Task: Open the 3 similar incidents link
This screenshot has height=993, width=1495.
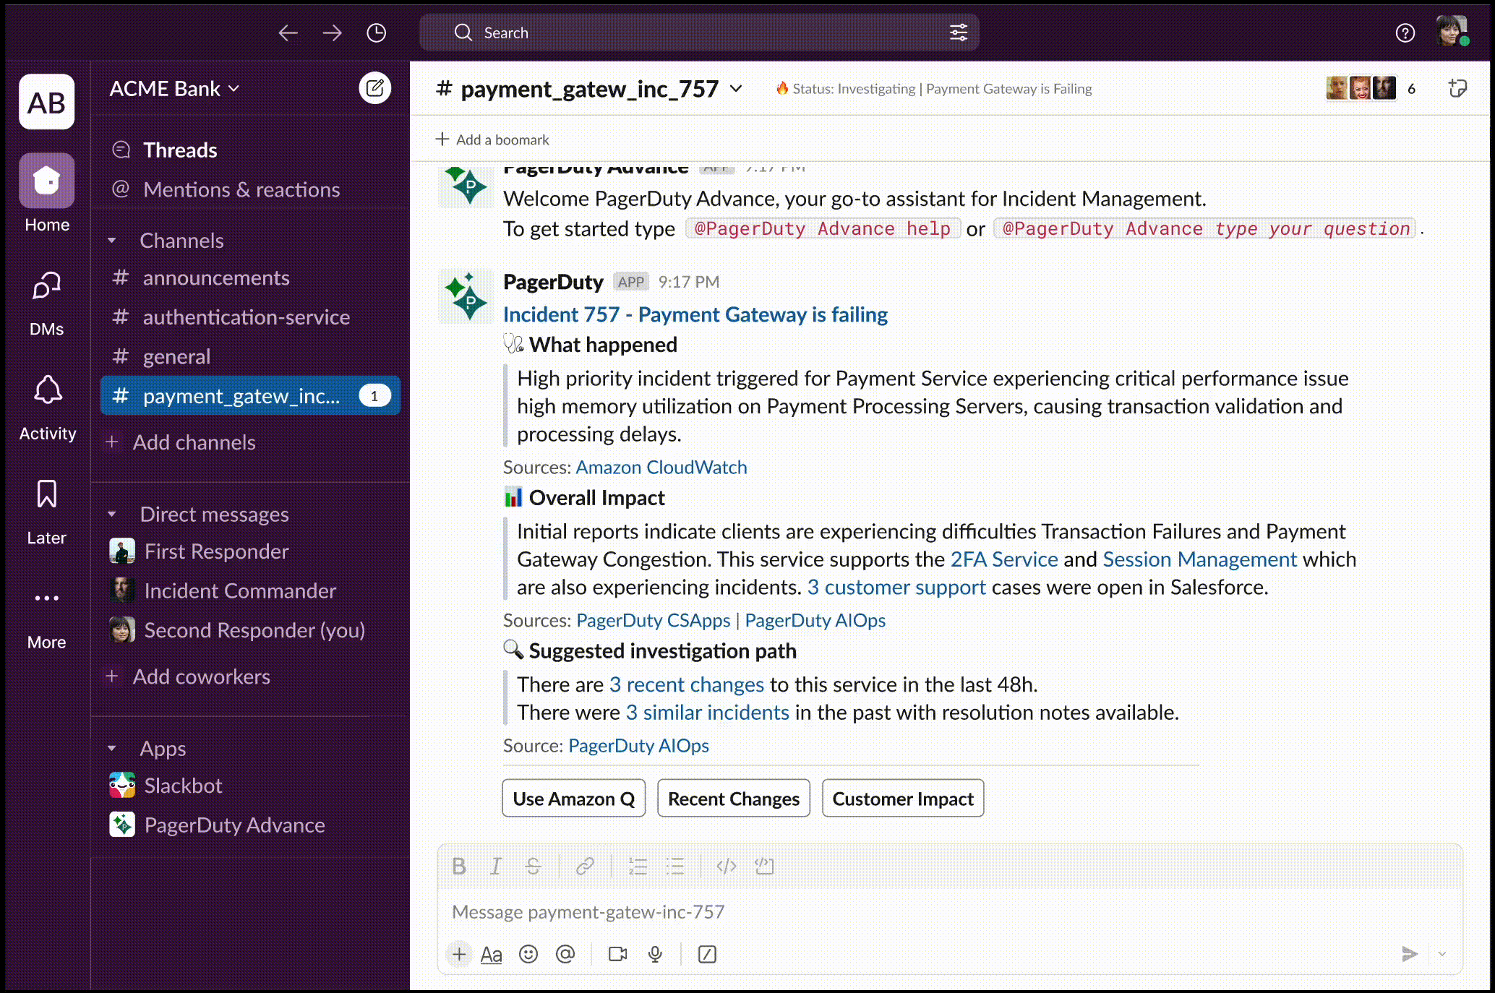Action: click(x=707, y=713)
